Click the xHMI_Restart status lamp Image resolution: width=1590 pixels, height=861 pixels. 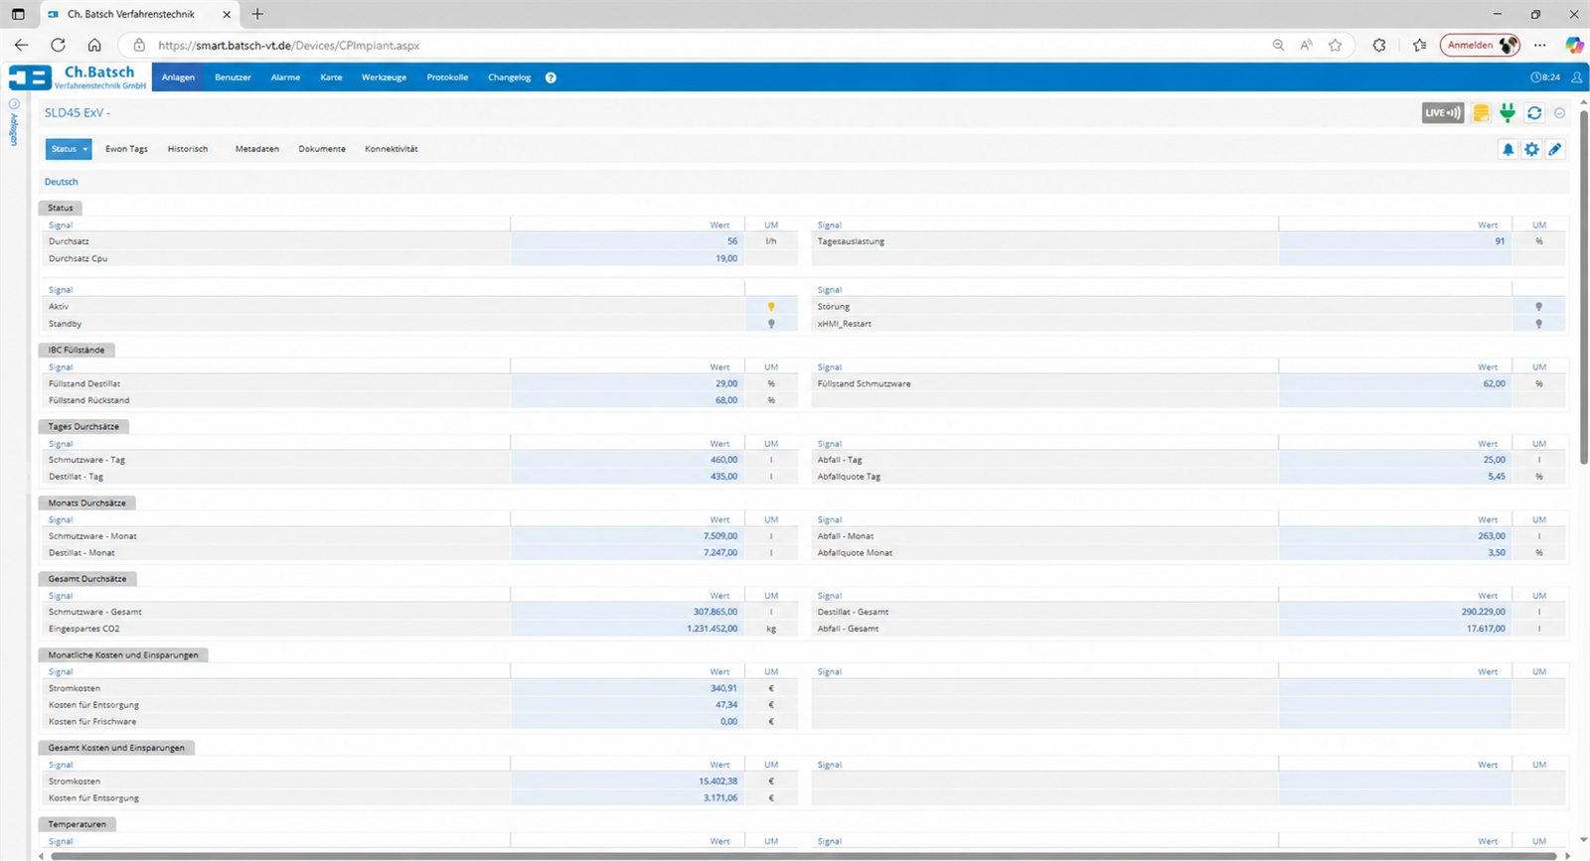click(x=1538, y=324)
